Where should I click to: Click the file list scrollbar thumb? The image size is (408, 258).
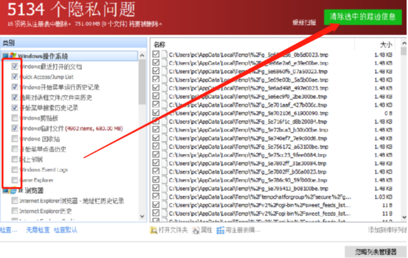click(x=404, y=51)
